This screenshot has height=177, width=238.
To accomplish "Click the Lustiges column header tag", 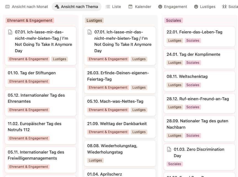I will pos(94,20).
